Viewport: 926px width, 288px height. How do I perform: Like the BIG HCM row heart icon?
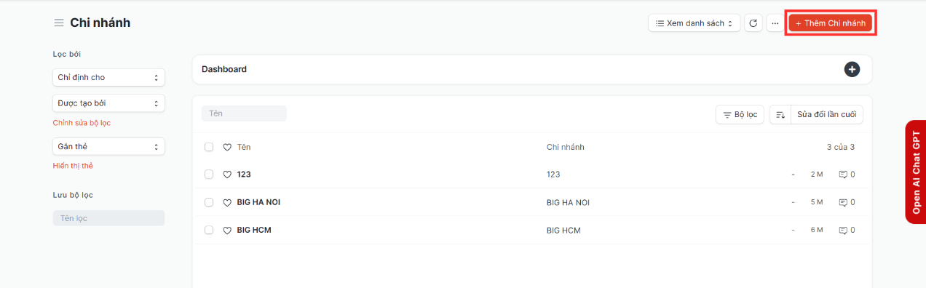pyautogui.click(x=227, y=230)
